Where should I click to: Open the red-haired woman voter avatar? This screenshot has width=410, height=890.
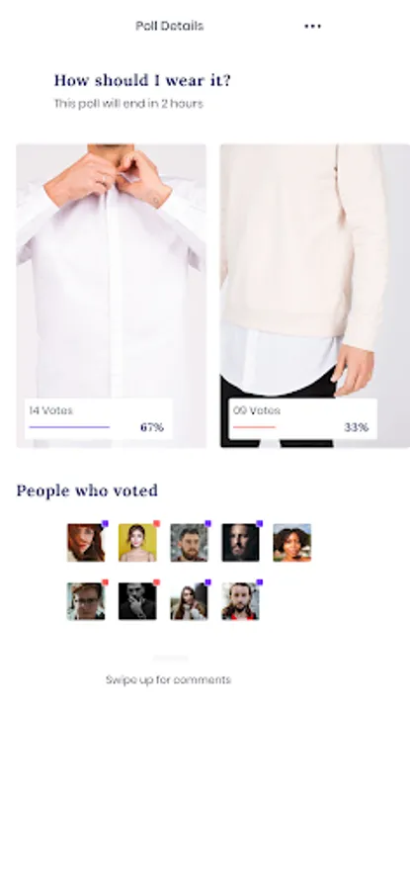point(86,543)
